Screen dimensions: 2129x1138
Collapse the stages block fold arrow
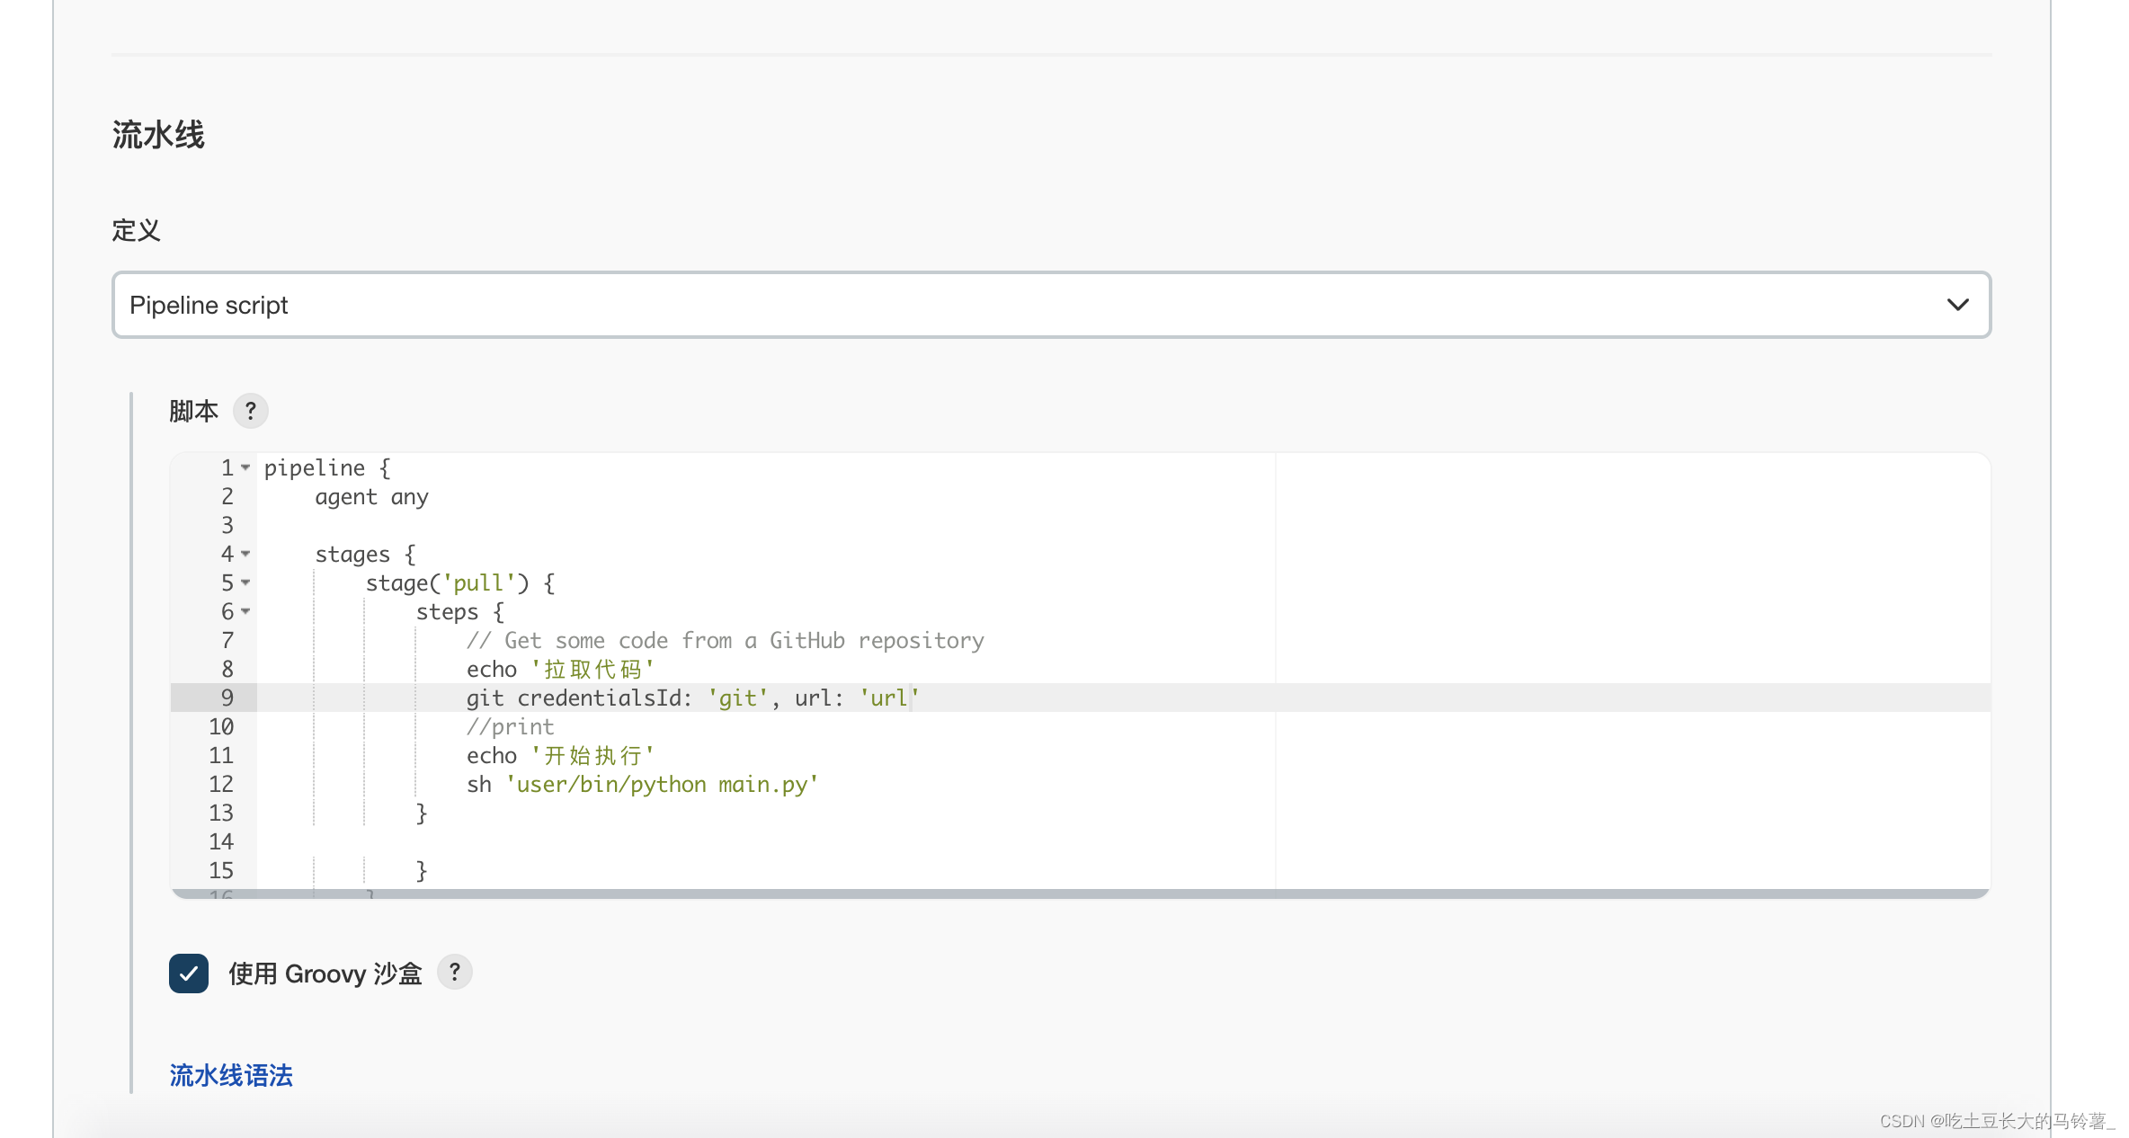pyautogui.click(x=245, y=554)
